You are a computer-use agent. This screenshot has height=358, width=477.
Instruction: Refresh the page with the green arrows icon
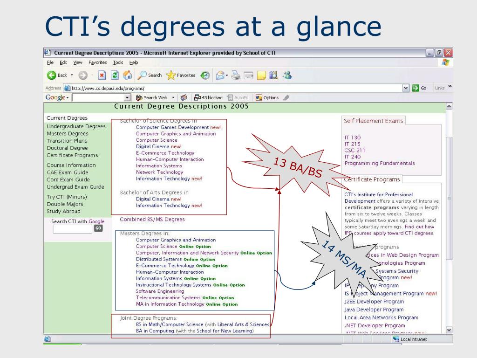pos(115,75)
